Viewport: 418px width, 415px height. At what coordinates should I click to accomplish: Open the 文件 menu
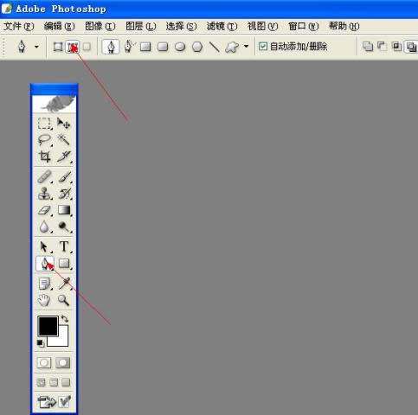coord(18,27)
